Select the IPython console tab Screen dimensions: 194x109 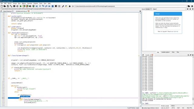click(165, 106)
